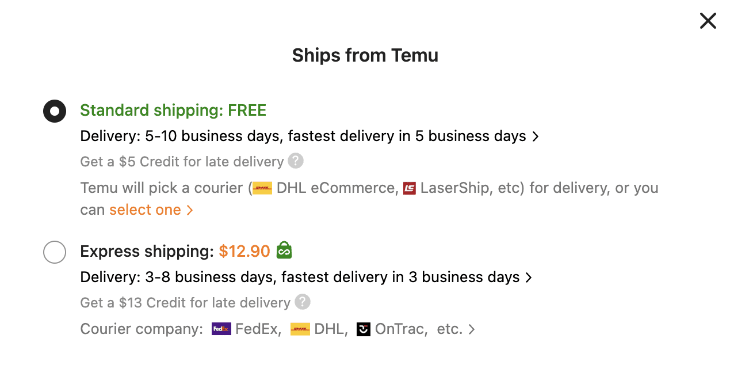
Task: Expand Express shipping delivery details chevron
Action: pyautogui.click(x=528, y=277)
